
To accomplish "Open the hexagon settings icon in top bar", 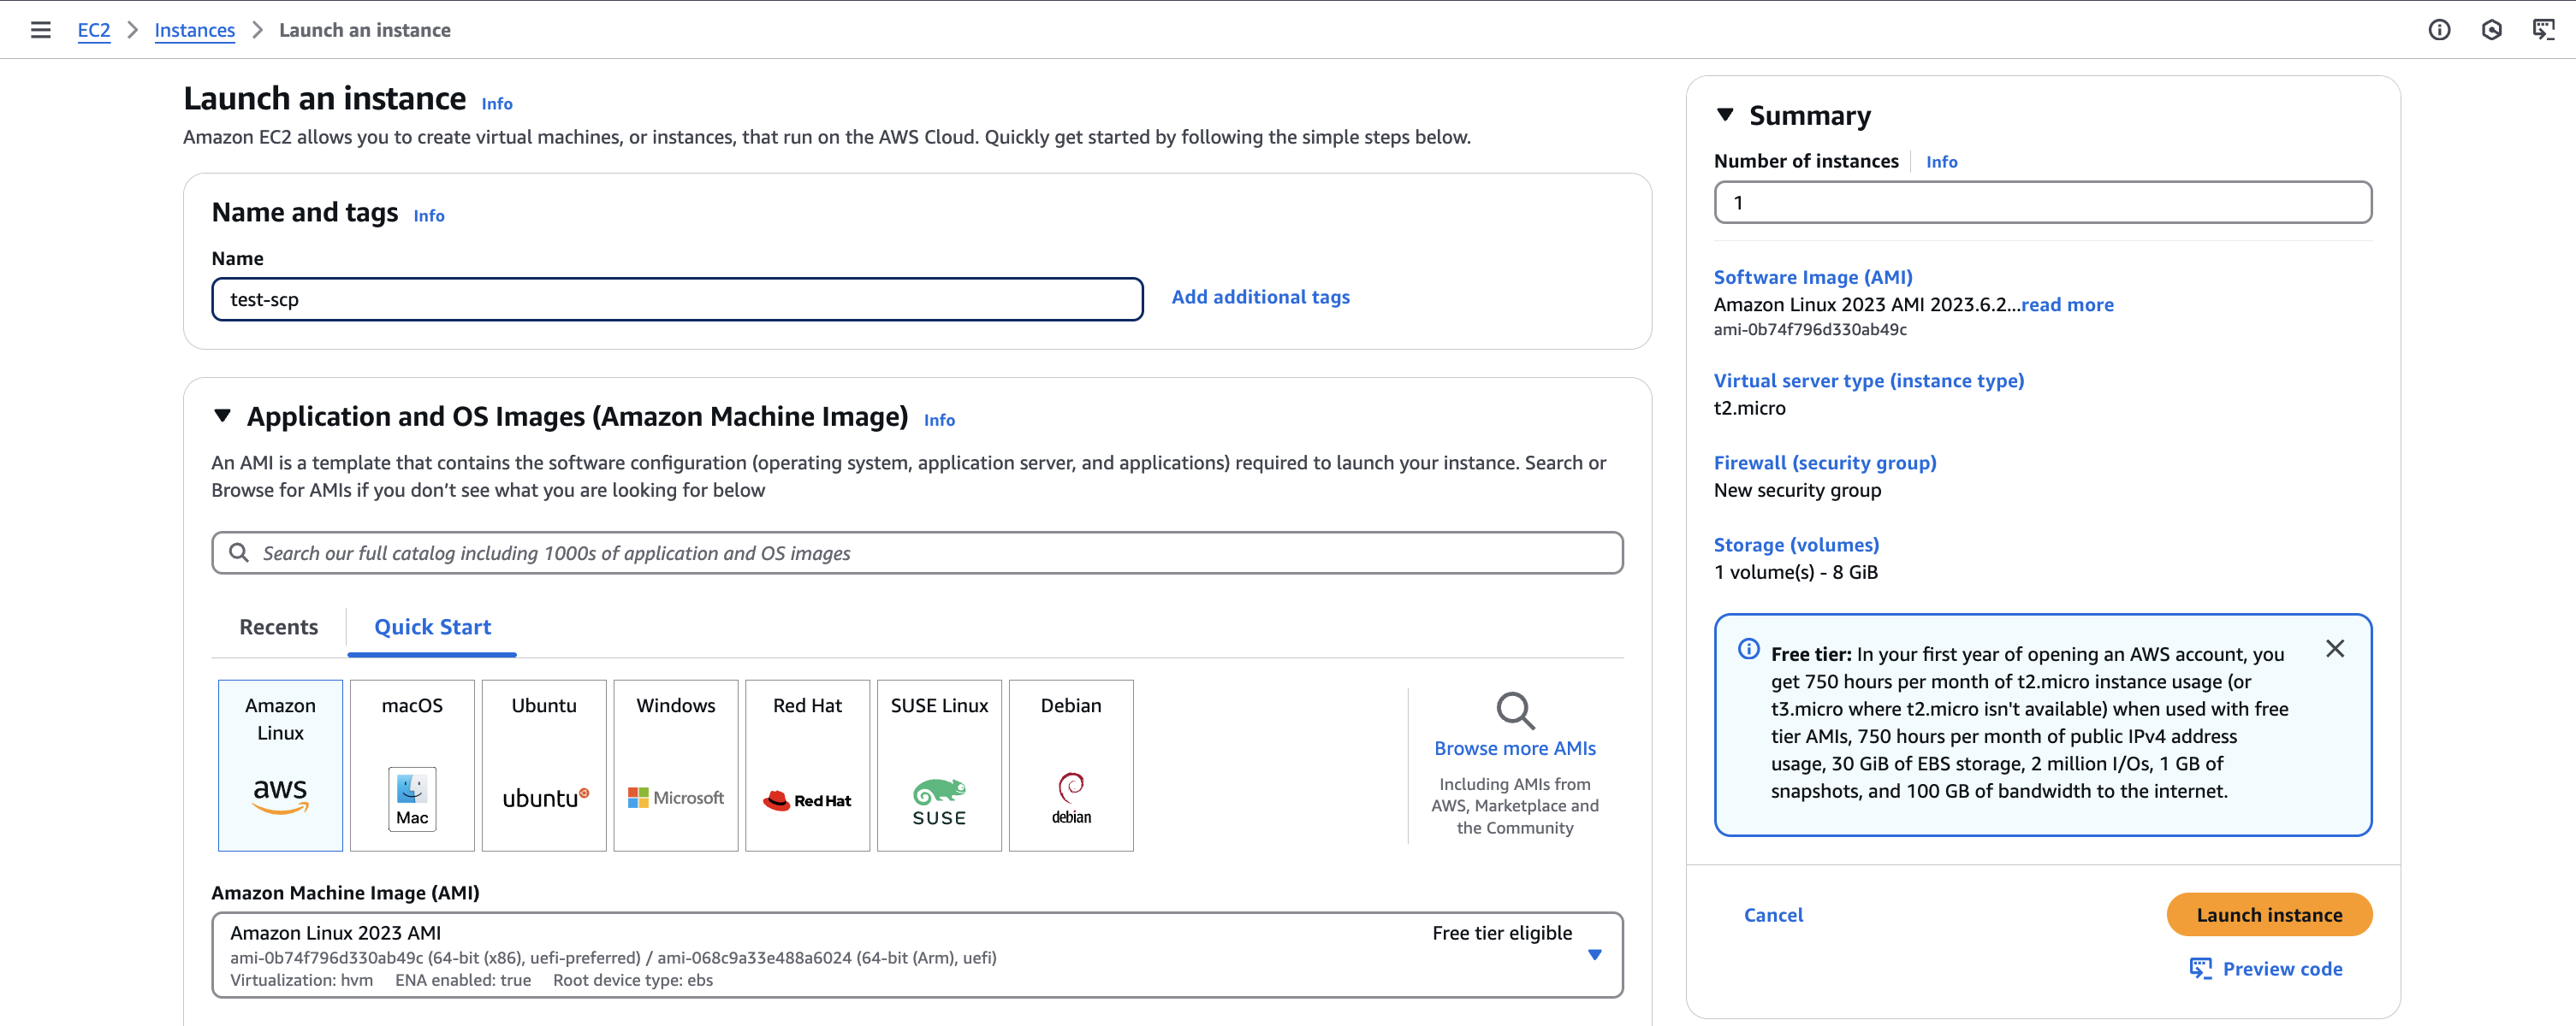I will click(2491, 30).
